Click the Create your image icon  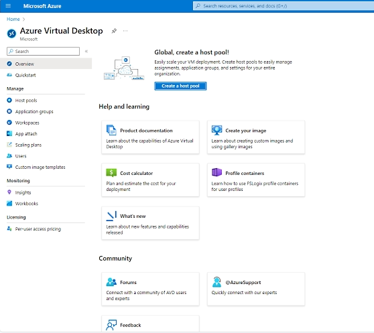pyautogui.click(x=216, y=130)
